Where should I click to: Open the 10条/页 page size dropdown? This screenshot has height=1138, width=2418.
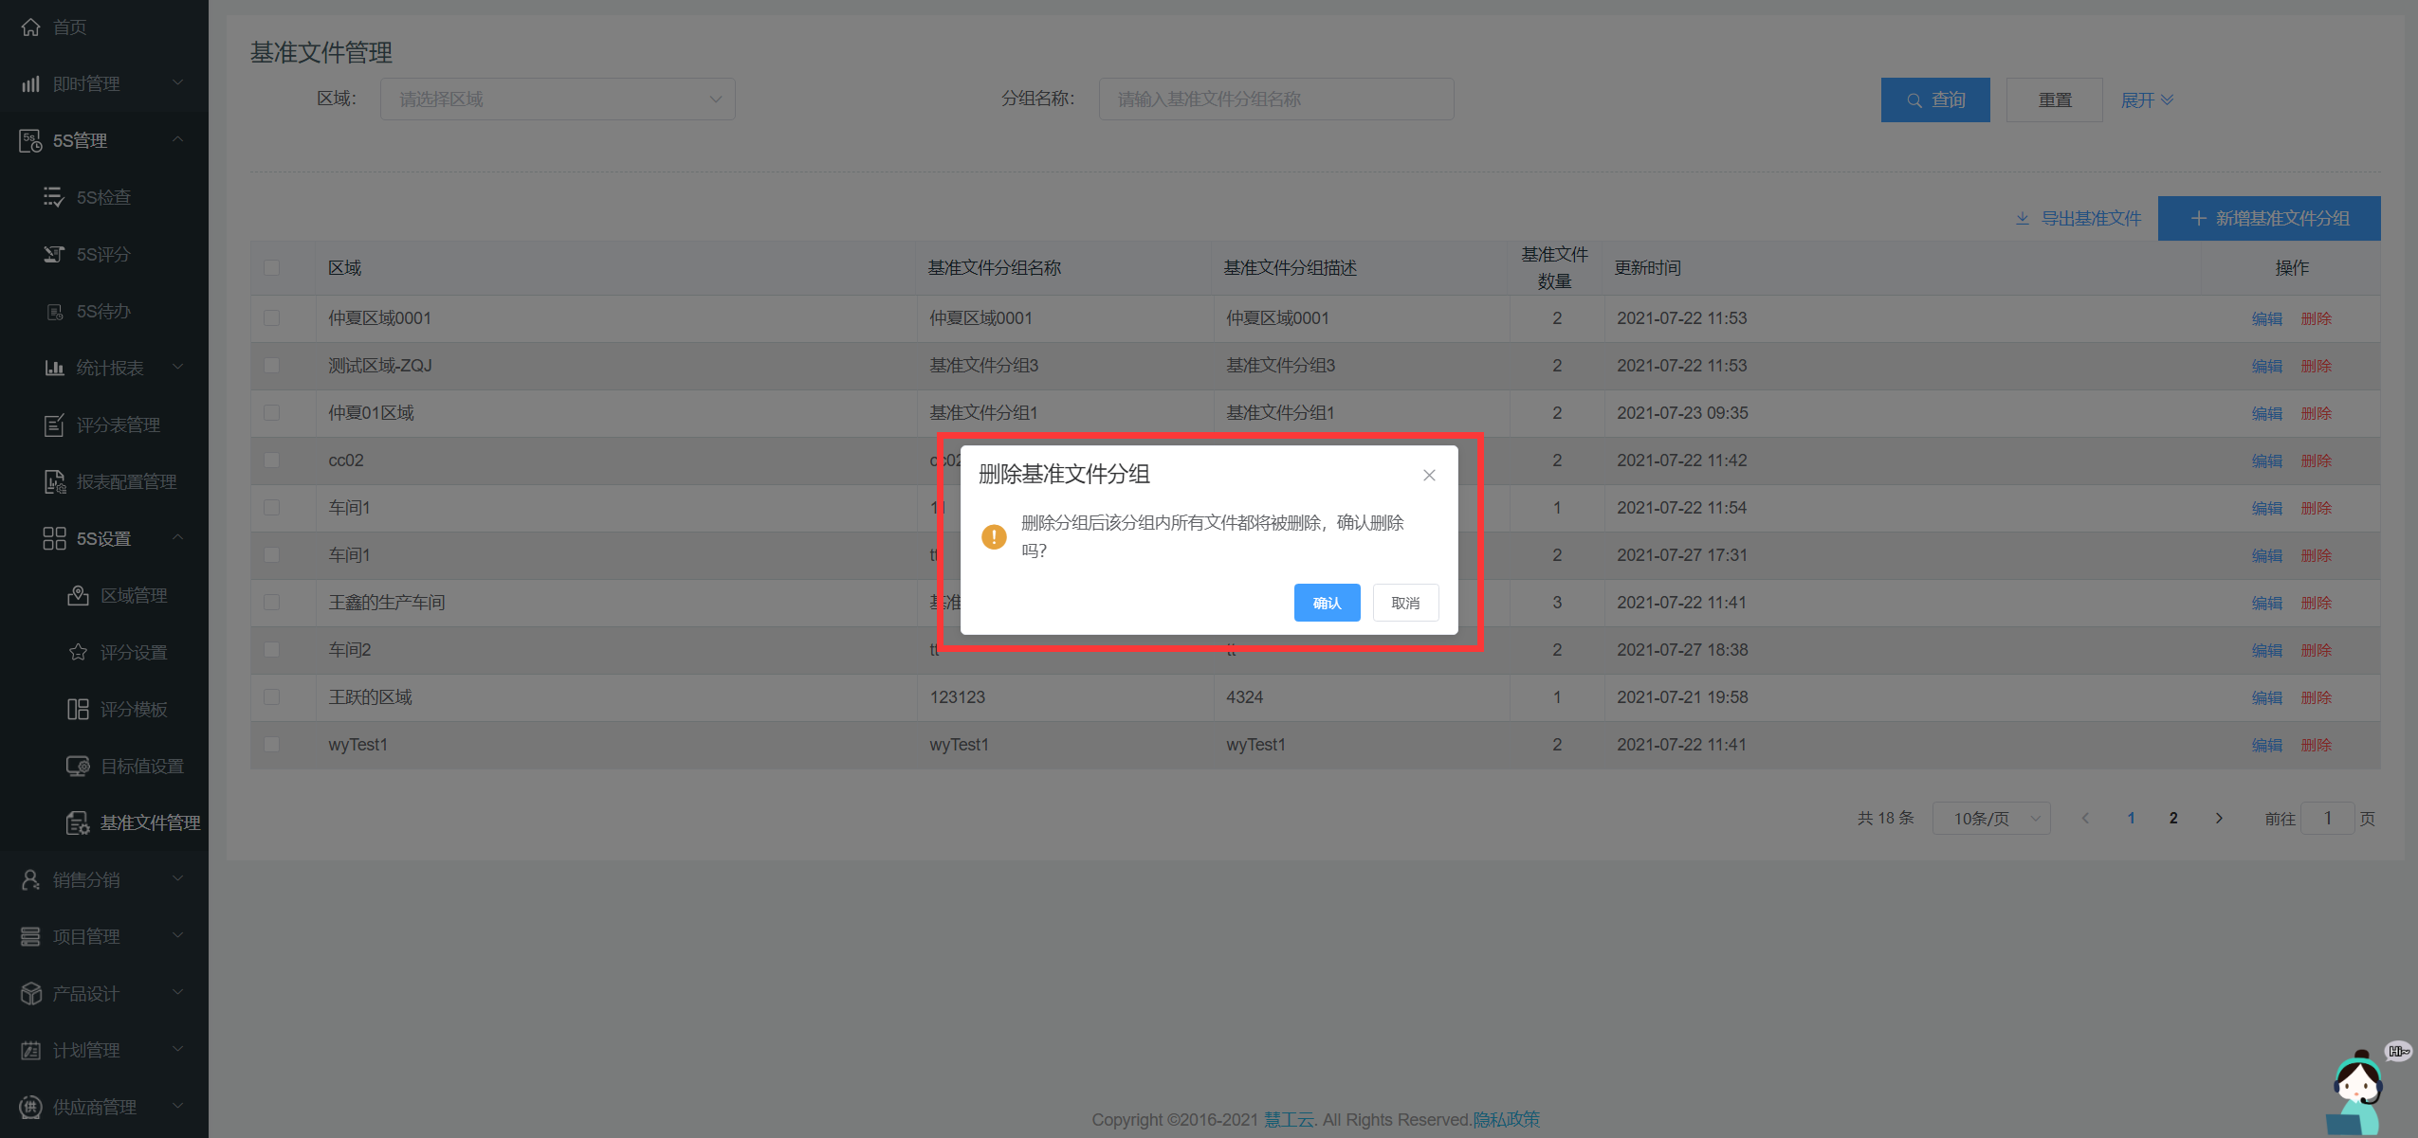pyautogui.click(x=1991, y=818)
